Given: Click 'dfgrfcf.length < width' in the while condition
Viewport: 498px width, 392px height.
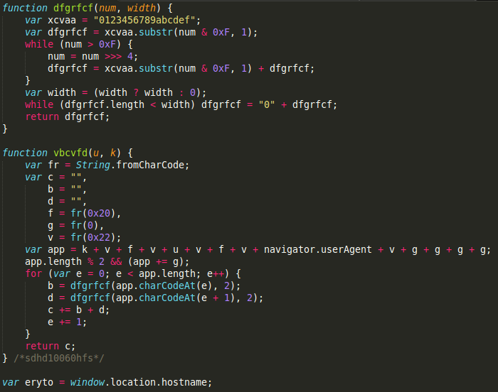Looking at the screenshot, I should click(127, 104).
